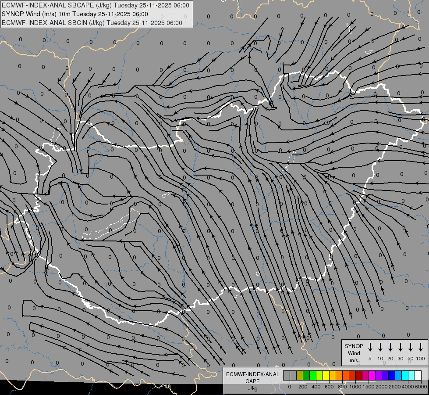Click the '10' speed label in wind legend

click(380, 359)
